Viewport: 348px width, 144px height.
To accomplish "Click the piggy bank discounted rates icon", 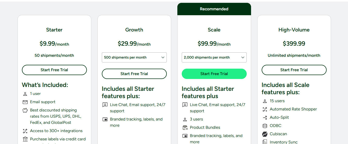I will pos(25,110).
